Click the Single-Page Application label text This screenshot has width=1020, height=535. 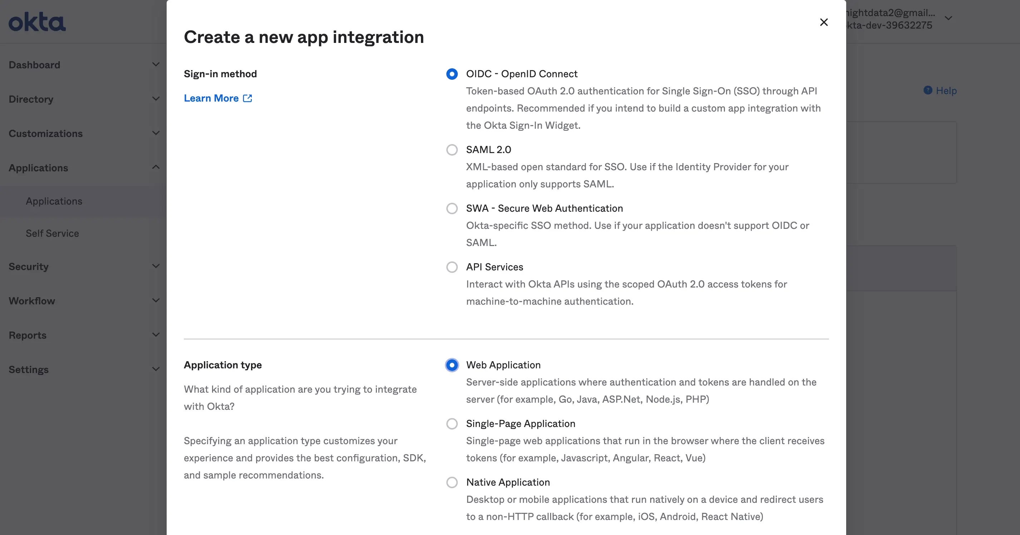pos(521,424)
